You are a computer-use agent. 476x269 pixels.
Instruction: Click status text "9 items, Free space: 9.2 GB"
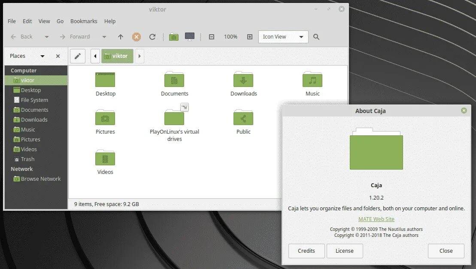pos(106,204)
